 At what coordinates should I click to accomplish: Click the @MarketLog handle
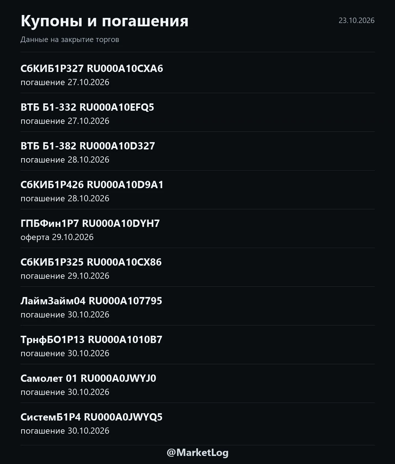coord(197,453)
